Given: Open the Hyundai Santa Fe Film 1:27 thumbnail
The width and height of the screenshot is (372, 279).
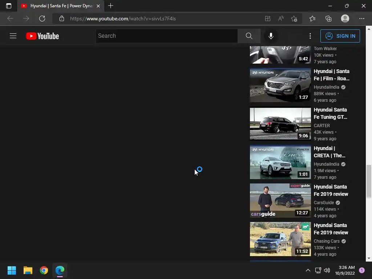Looking at the screenshot, I should [280, 85].
